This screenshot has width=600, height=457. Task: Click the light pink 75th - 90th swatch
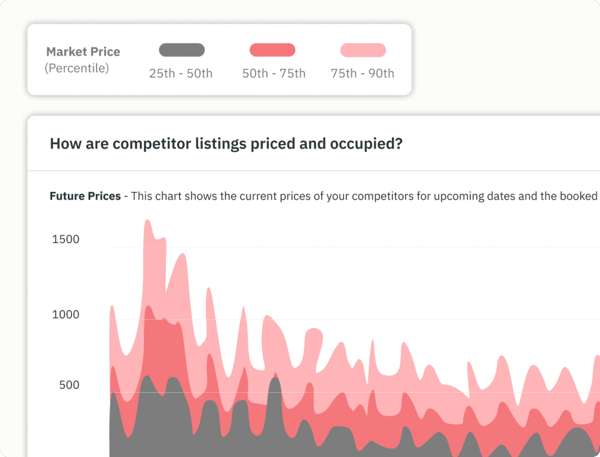(363, 50)
